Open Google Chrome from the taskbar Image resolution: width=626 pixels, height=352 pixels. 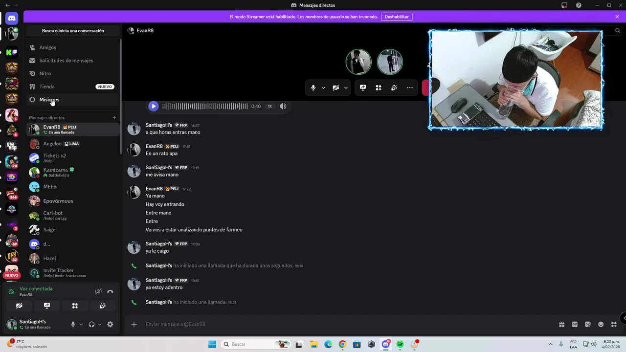(342, 344)
